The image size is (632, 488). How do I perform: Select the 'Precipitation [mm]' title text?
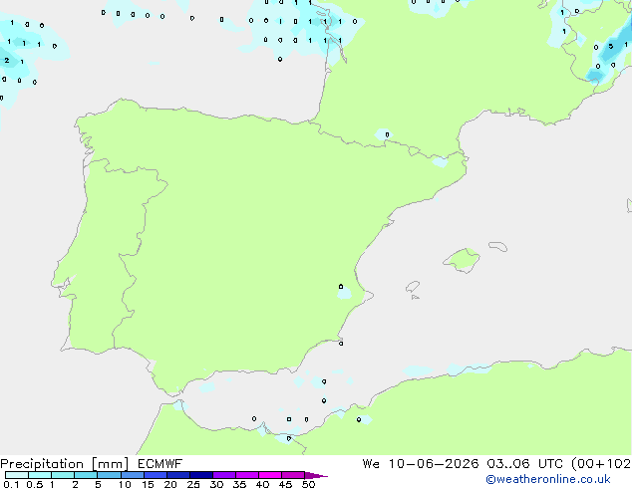(65, 464)
